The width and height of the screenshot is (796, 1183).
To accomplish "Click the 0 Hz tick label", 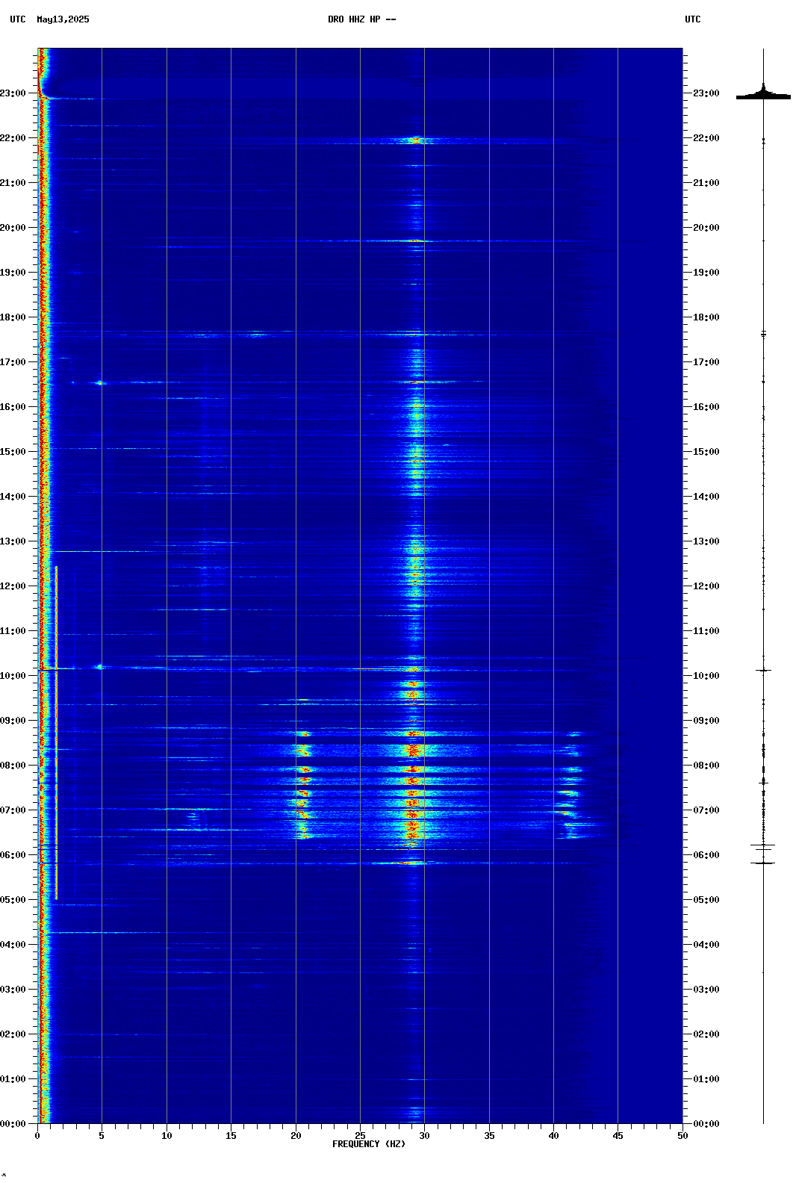I will coord(37,1136).
